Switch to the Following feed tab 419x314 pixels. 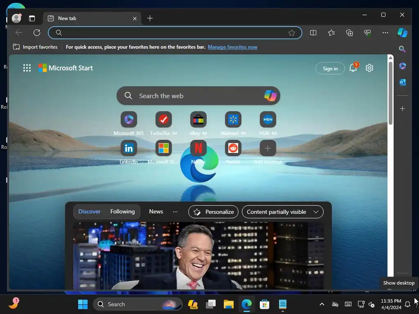point(122,211)
